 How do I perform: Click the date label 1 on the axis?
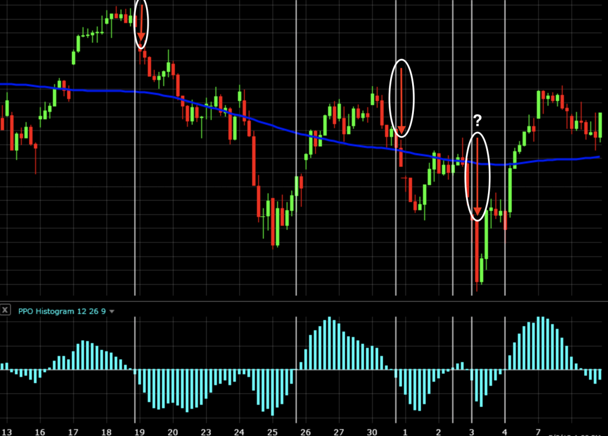406,429
